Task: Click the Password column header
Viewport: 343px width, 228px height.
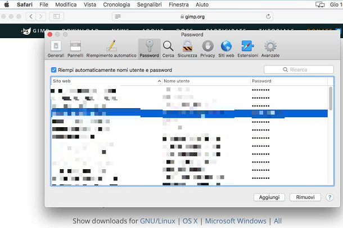Action: click(x=289, y=81)
